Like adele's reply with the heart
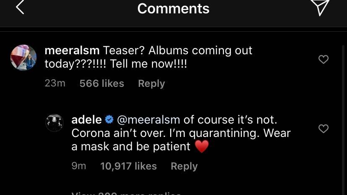The width and height of the screenshot is (347, 195). (324, 129)
